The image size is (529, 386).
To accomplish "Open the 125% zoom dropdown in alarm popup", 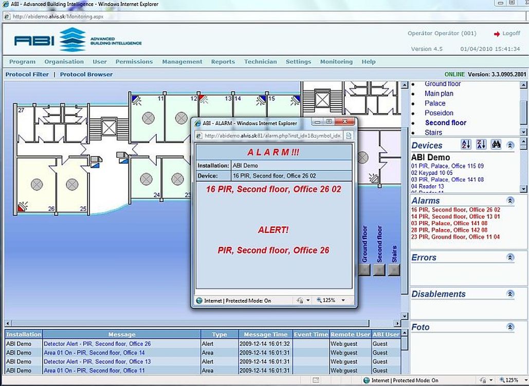I will [x=343, y=301].
